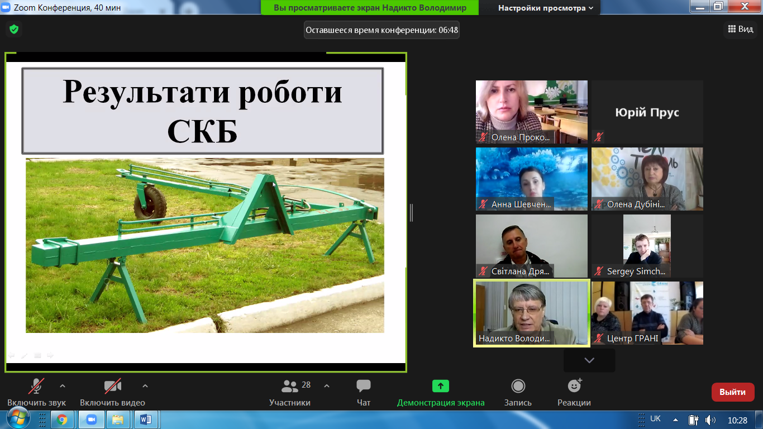This screenshot has width=763, height=429.
Task: Select the Анна Шевчен video tile
Action: tap(532, 179)
